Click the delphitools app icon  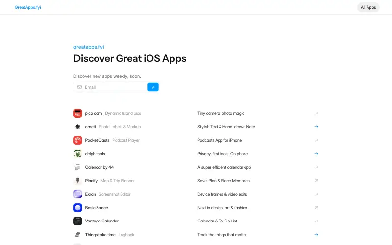(x=78, y=154)
